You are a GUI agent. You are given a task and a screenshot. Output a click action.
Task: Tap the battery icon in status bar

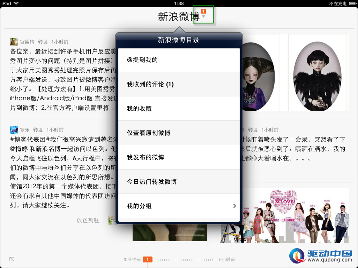pyautogui.click(x=353, y=3)
